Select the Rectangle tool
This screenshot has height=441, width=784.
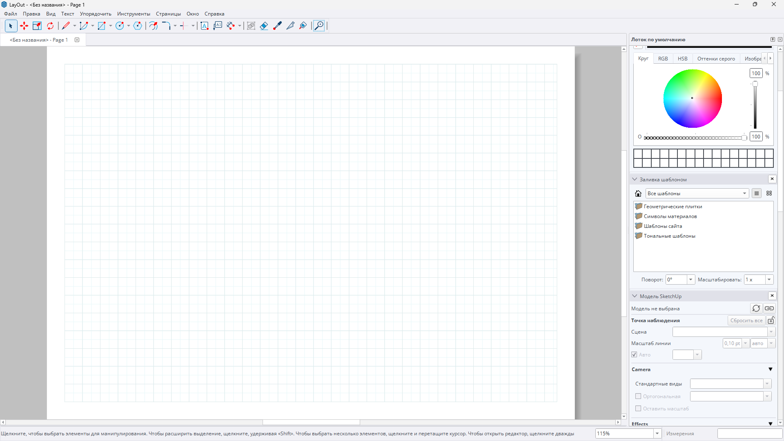pos(102,26)
